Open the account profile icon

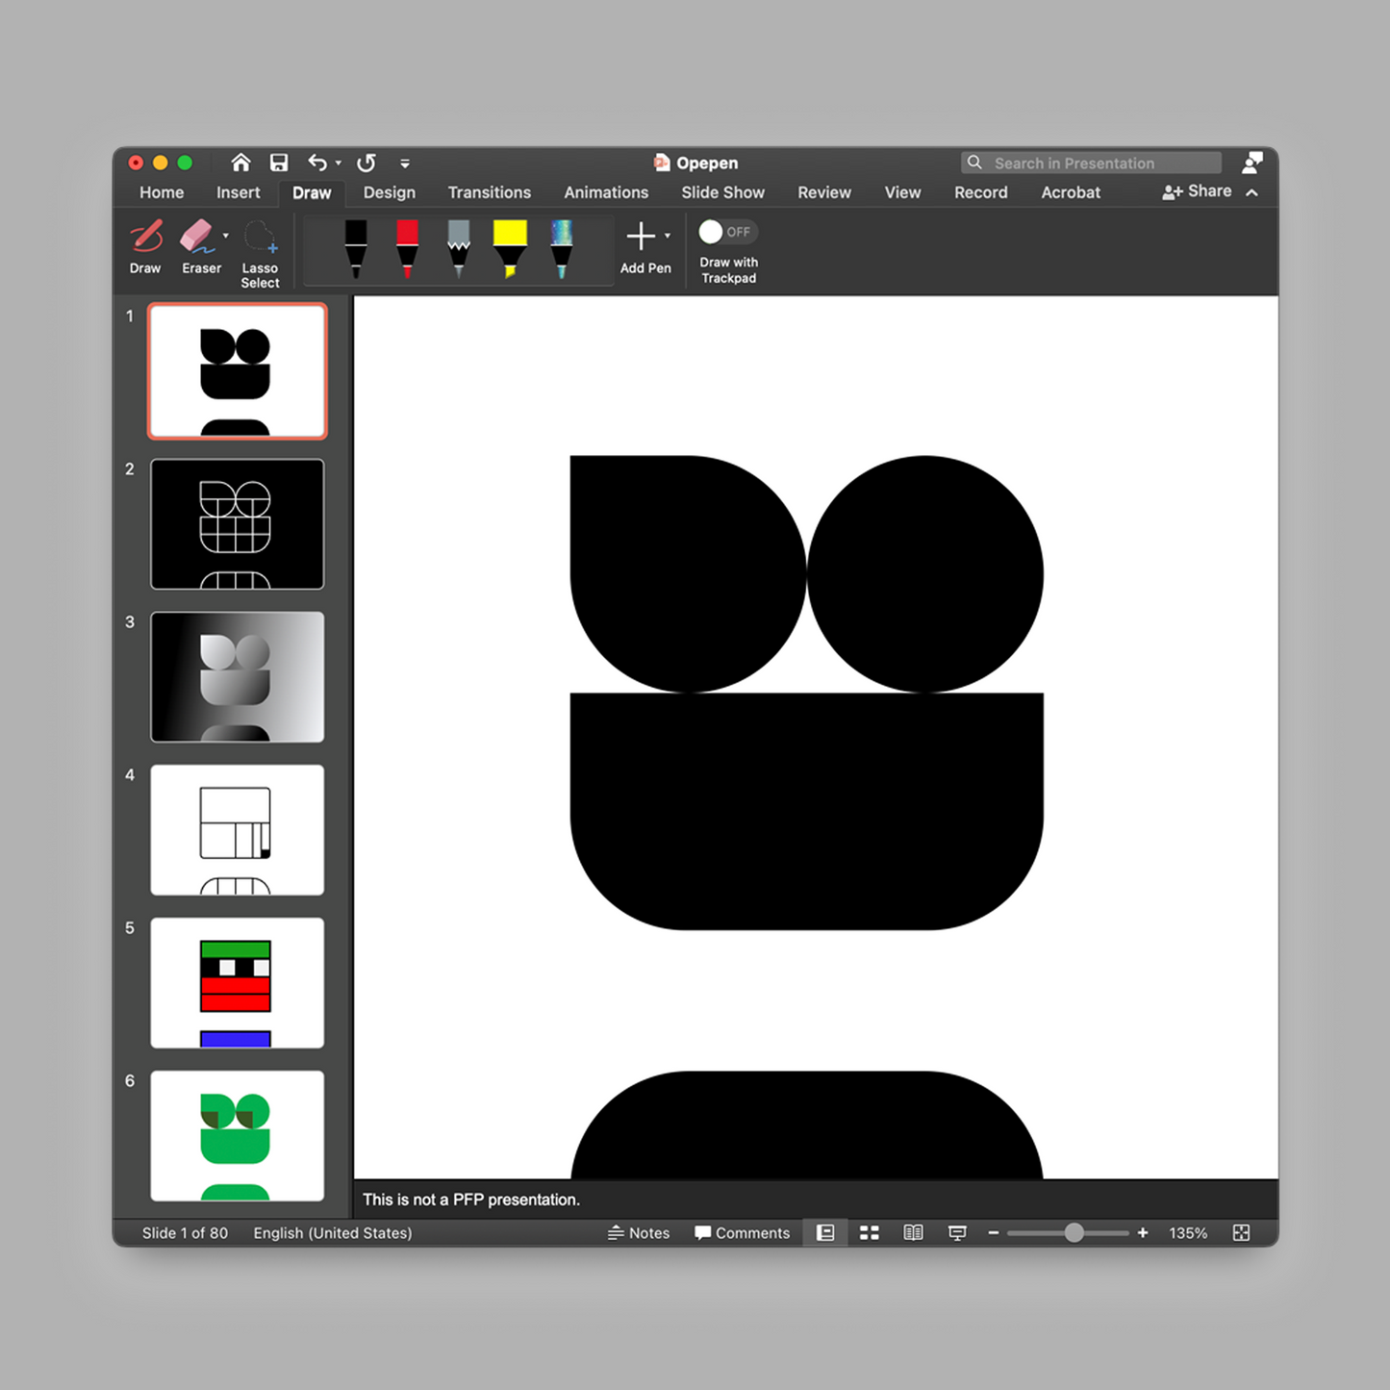[x=1251, y=163]
